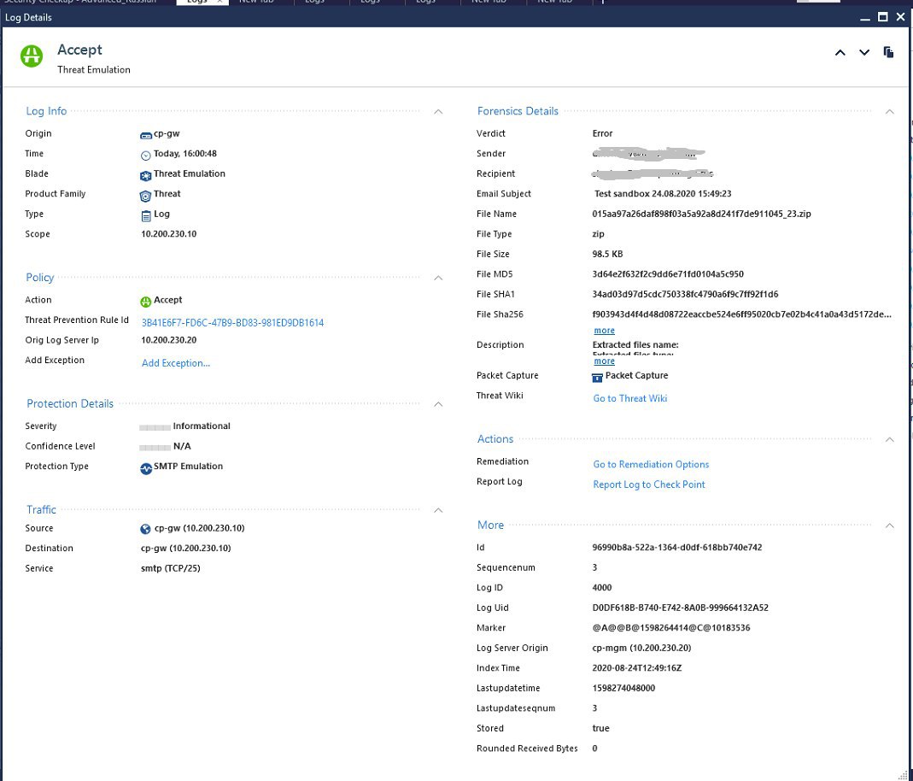Select the Email Subject Test sandbox value

(x=663, y=194)
